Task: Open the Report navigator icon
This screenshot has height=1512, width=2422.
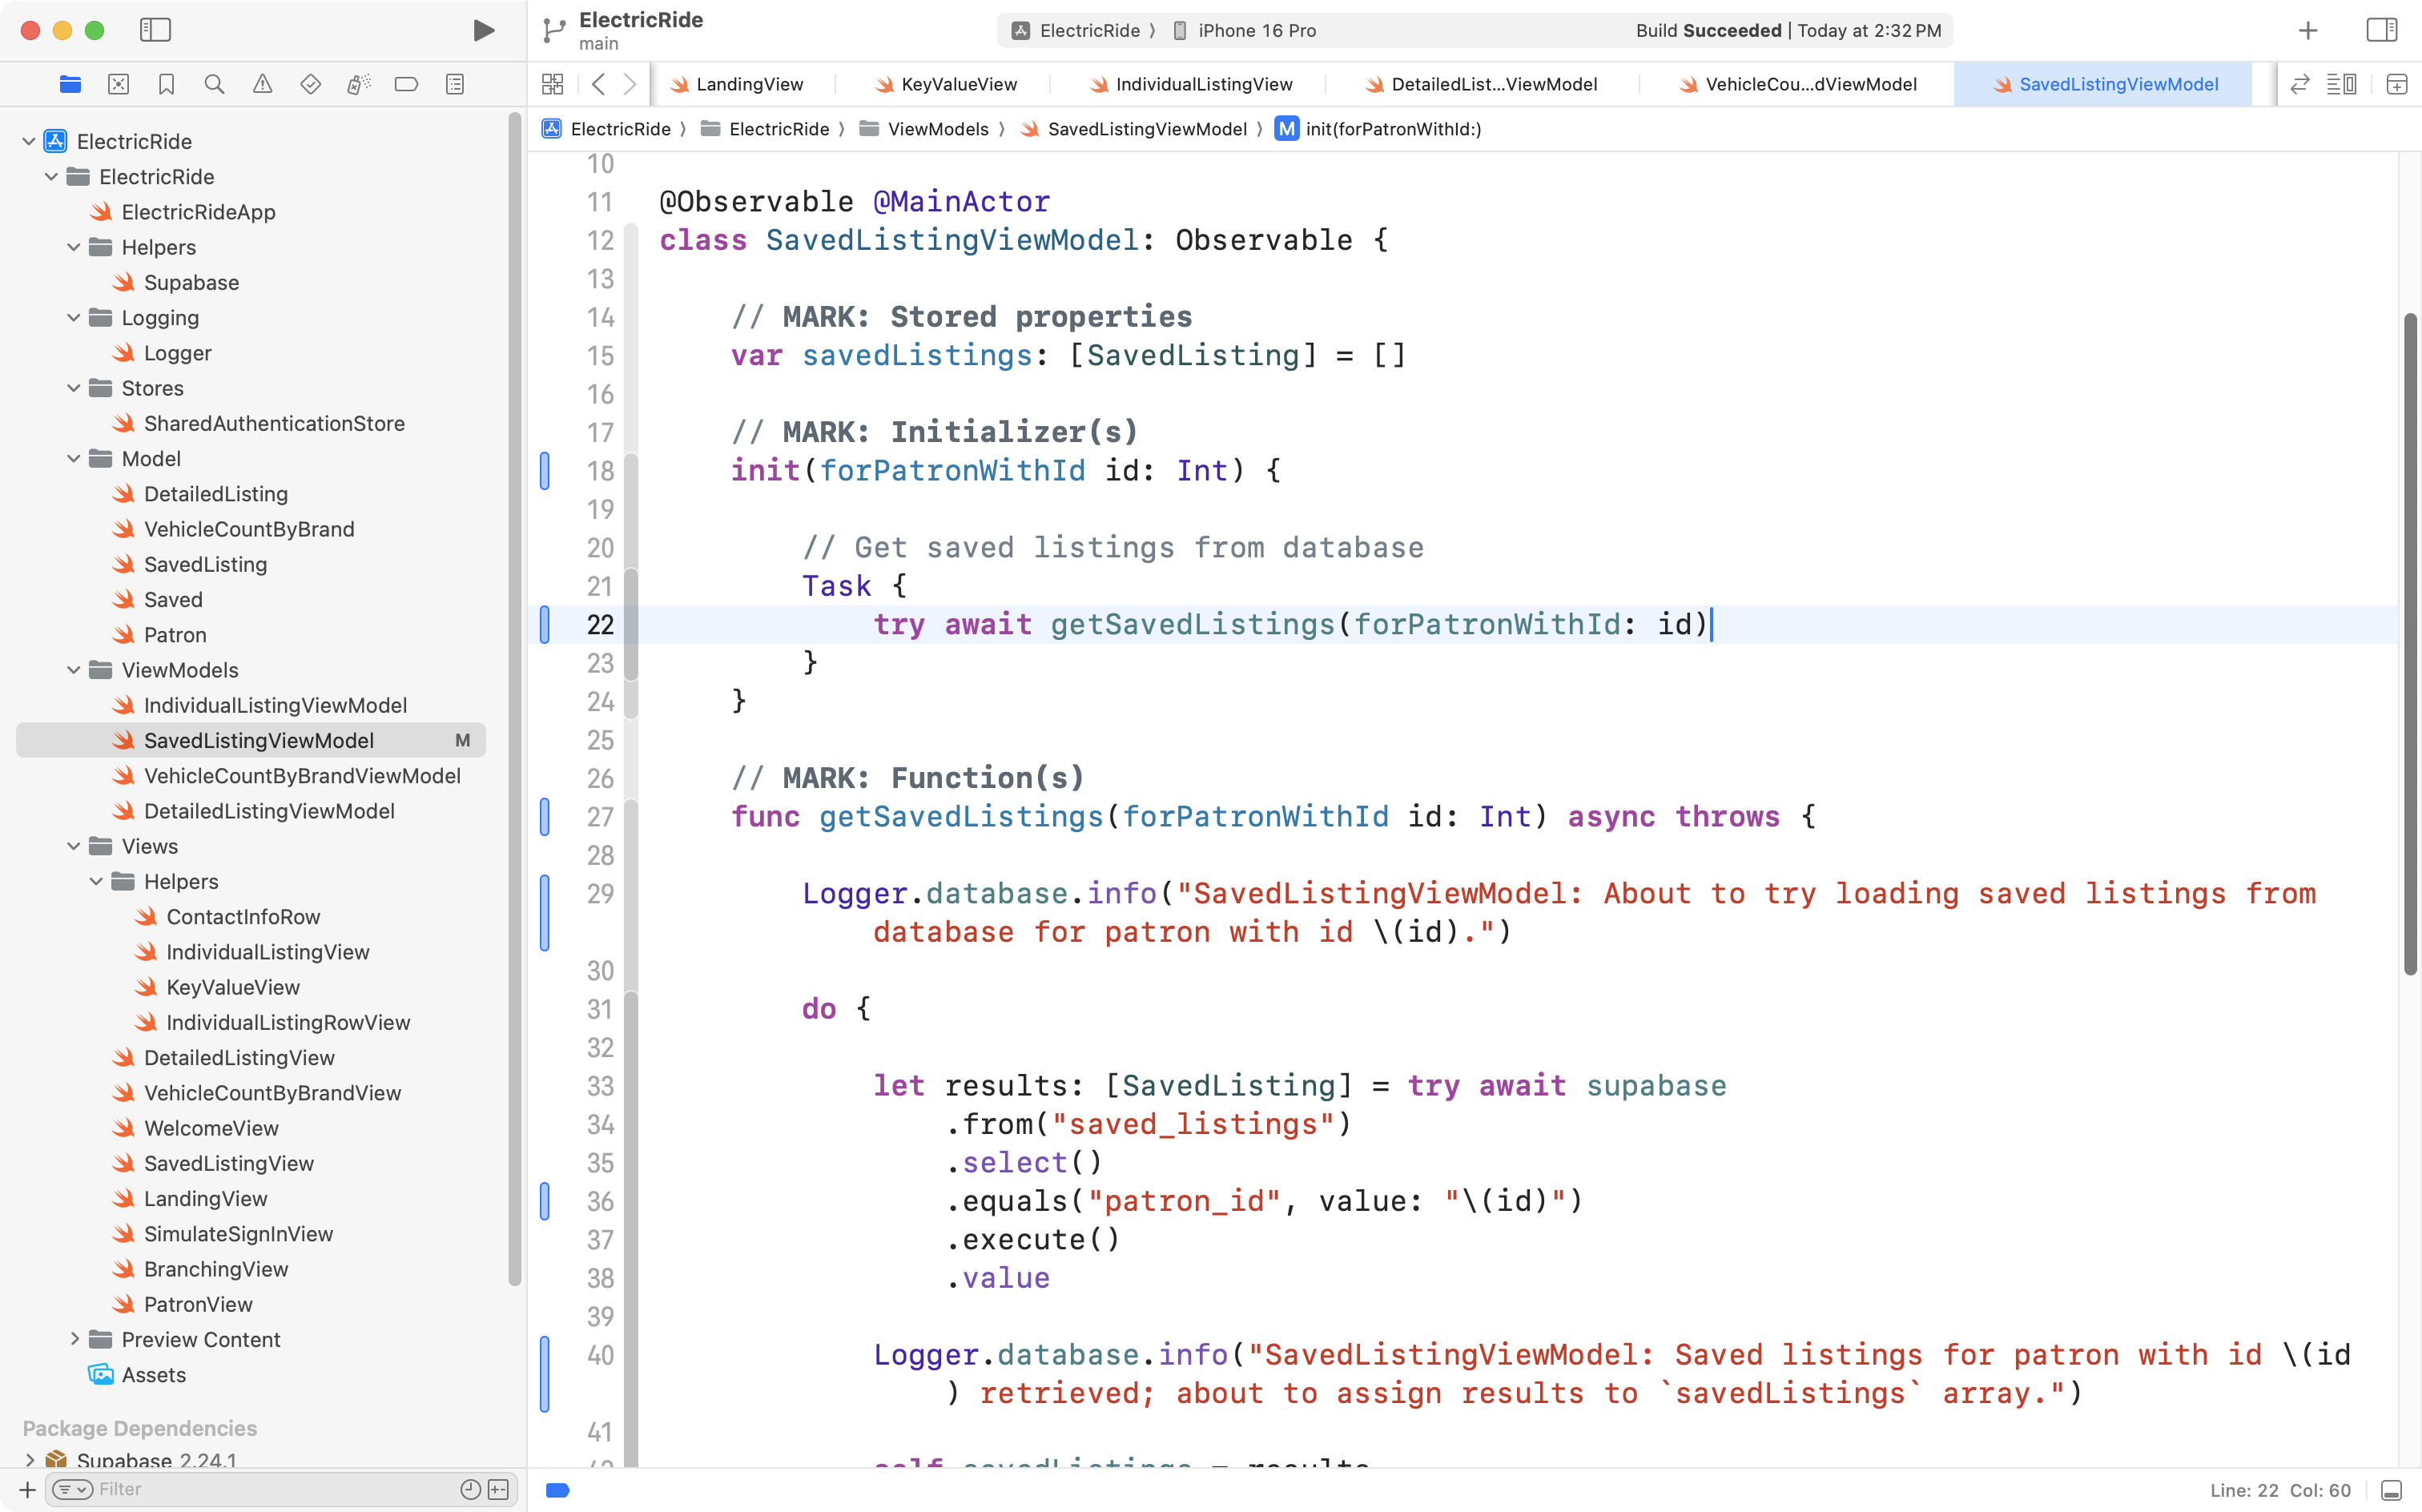Action: pos(454,85)
